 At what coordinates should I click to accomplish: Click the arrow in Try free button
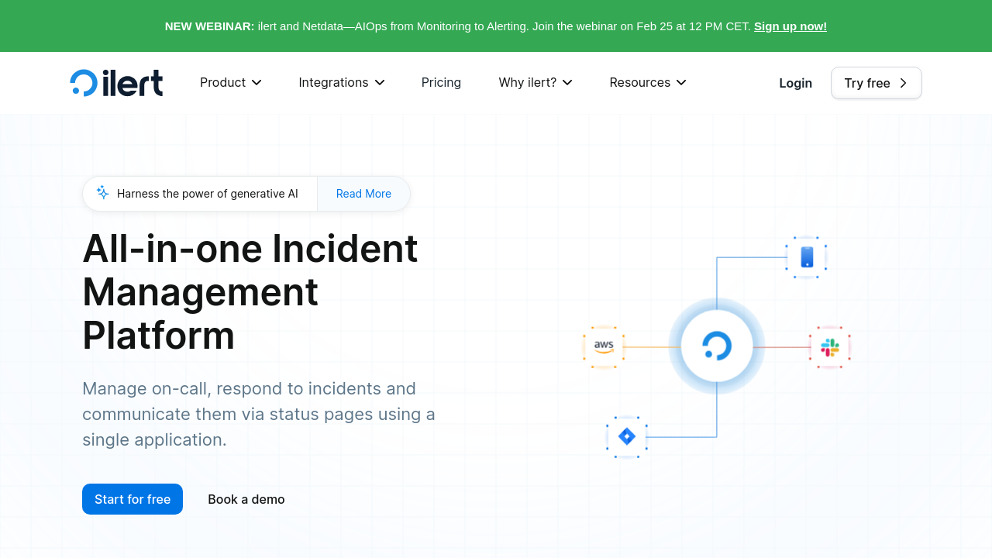click(903, 83)
